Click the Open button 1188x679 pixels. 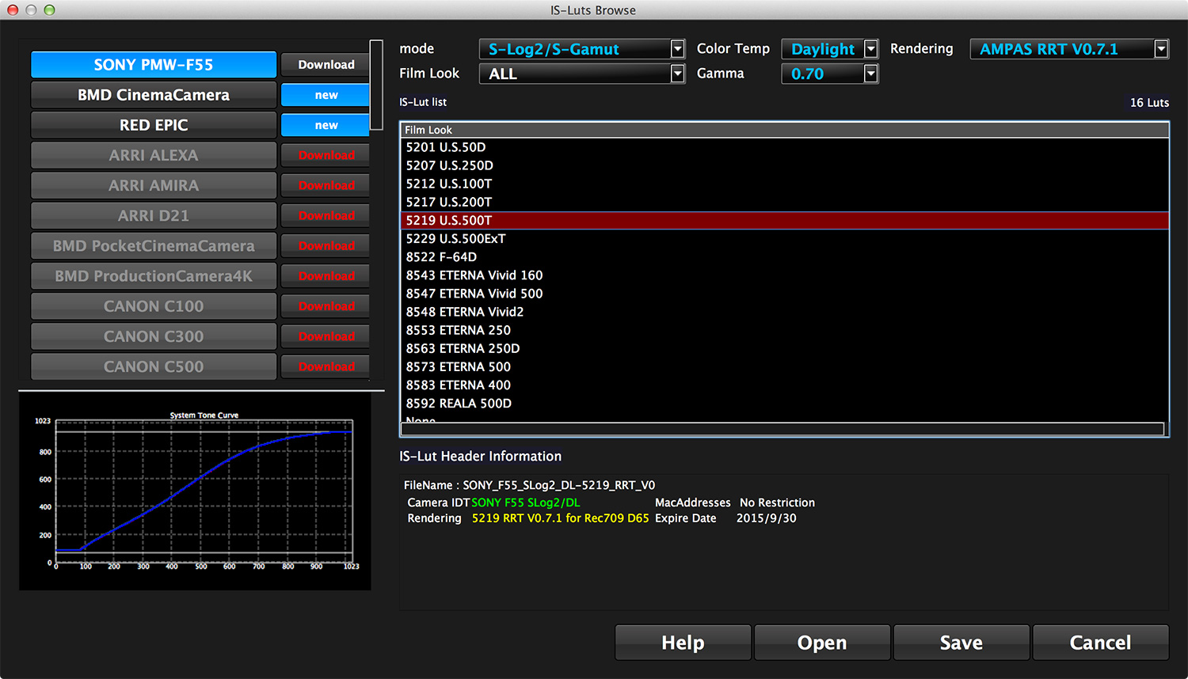(822, 643)
